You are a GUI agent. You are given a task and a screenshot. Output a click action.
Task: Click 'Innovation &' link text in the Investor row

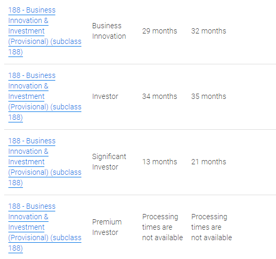click(x=28, y=86)
